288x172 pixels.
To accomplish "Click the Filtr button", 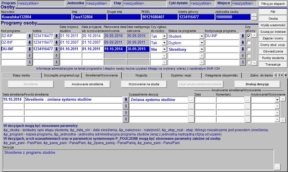I will (273, 12).
